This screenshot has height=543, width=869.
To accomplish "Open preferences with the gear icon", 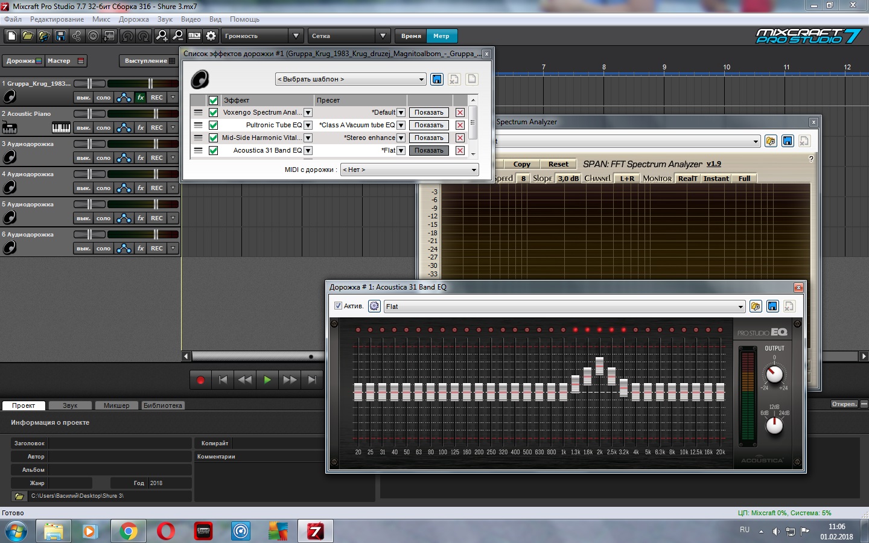I will tap(211, 36).
